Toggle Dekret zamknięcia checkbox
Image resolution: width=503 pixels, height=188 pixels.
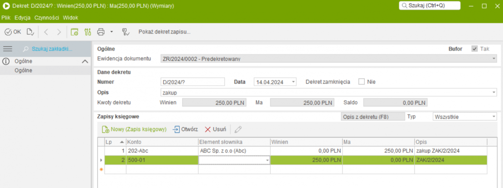coord(362,82)
